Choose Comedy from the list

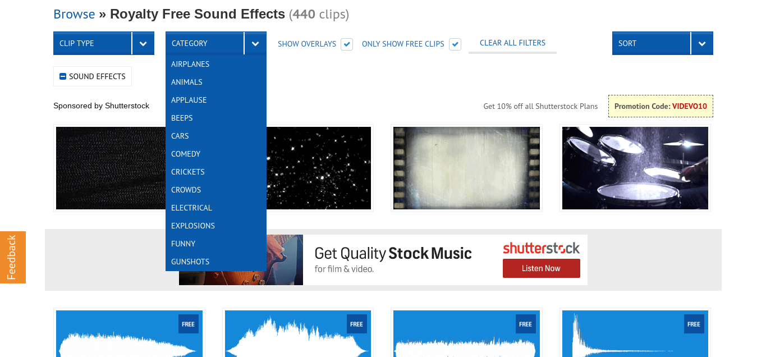click(216, 154)
